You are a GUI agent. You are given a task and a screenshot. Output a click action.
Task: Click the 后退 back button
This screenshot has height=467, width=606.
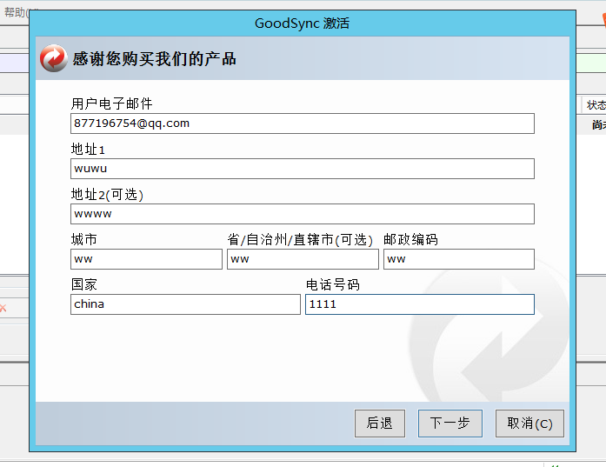click(380, 424)
